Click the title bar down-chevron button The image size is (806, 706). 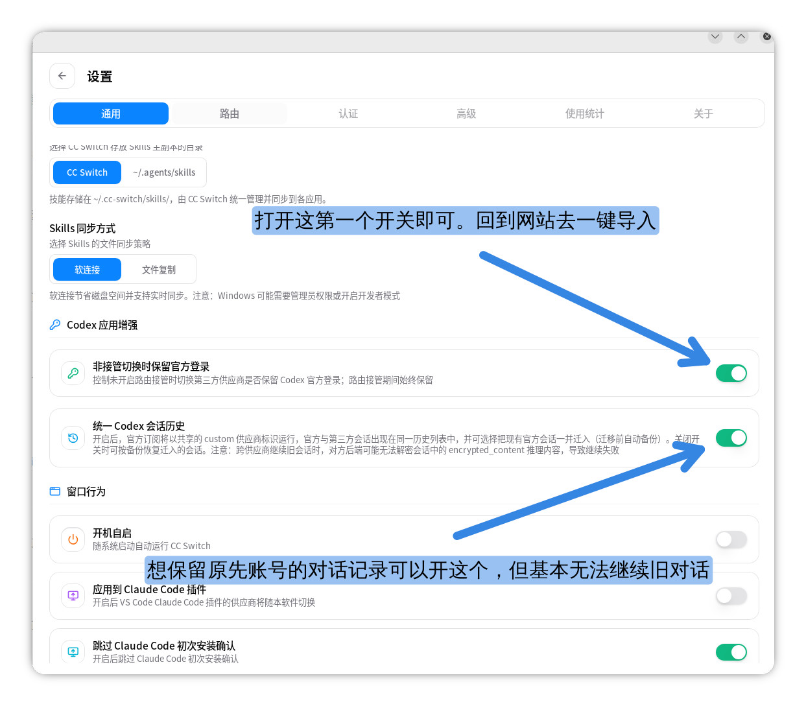click(x=715, y=36)
